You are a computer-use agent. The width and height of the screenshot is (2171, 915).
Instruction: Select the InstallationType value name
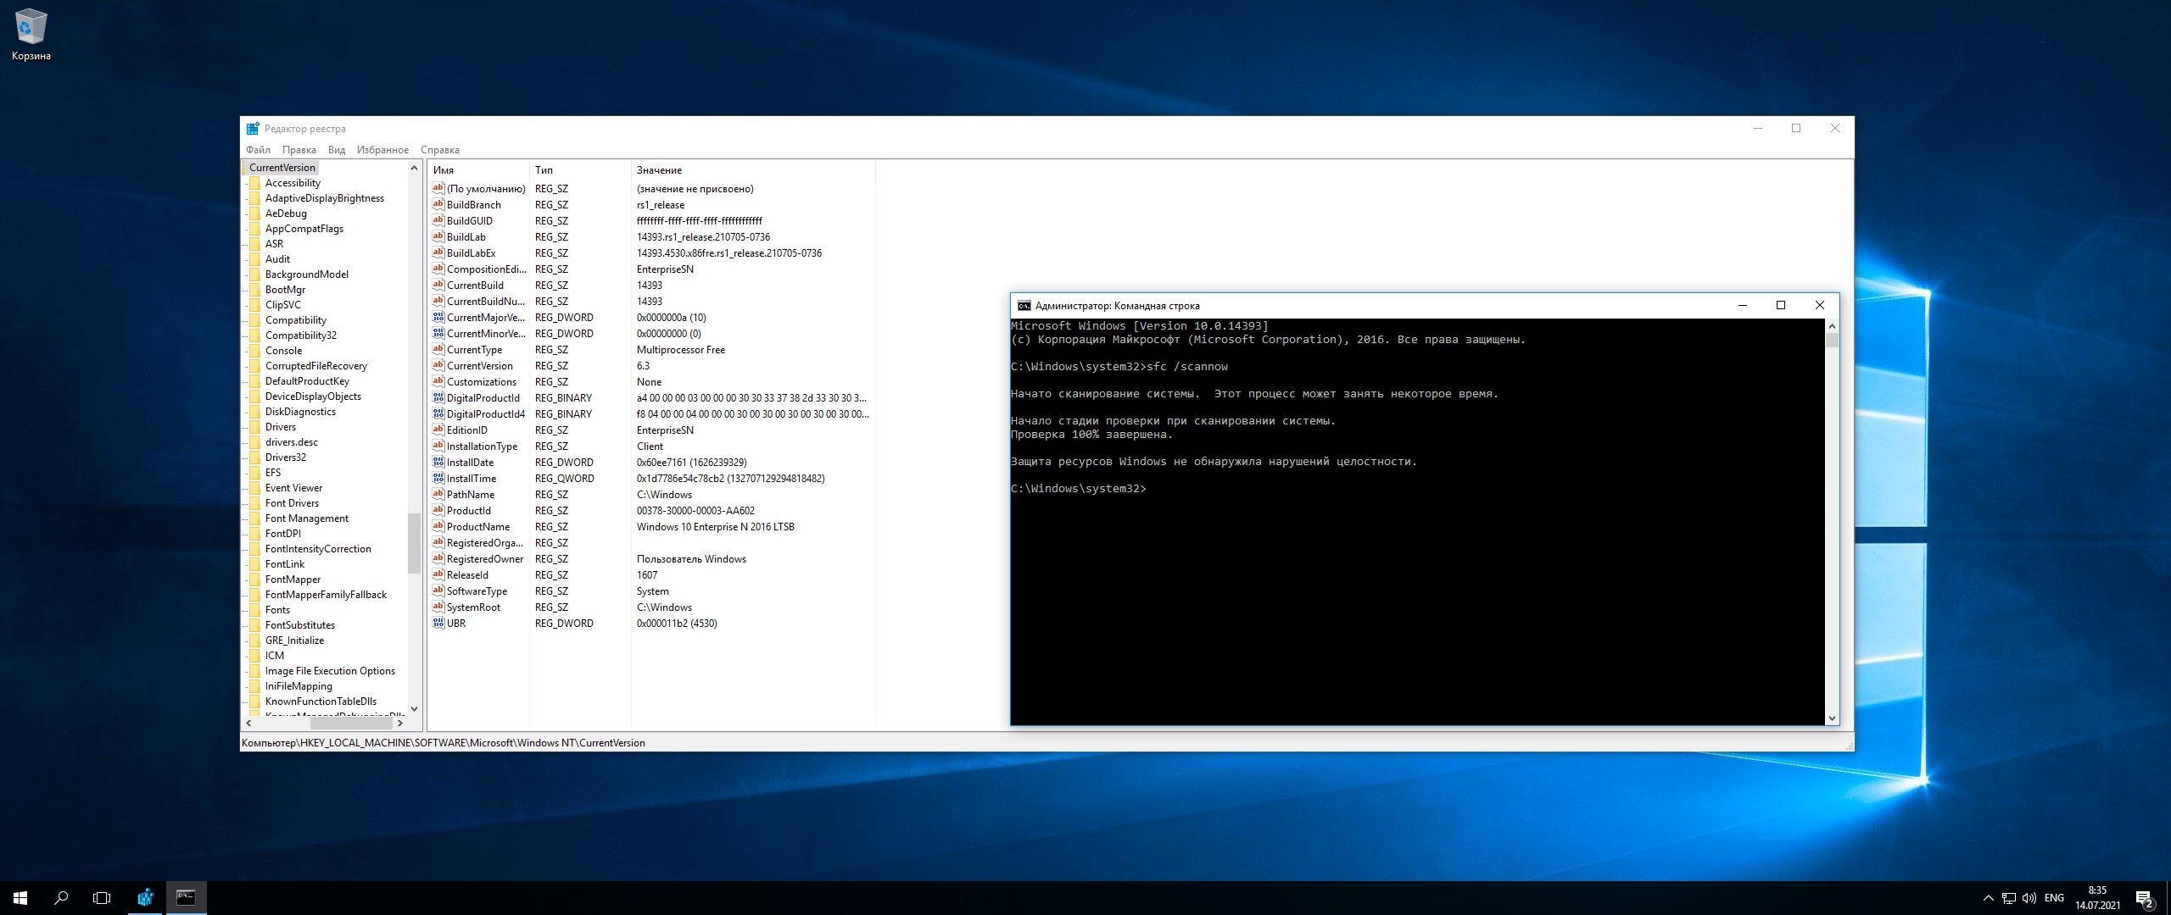click(x=482, y=446)
